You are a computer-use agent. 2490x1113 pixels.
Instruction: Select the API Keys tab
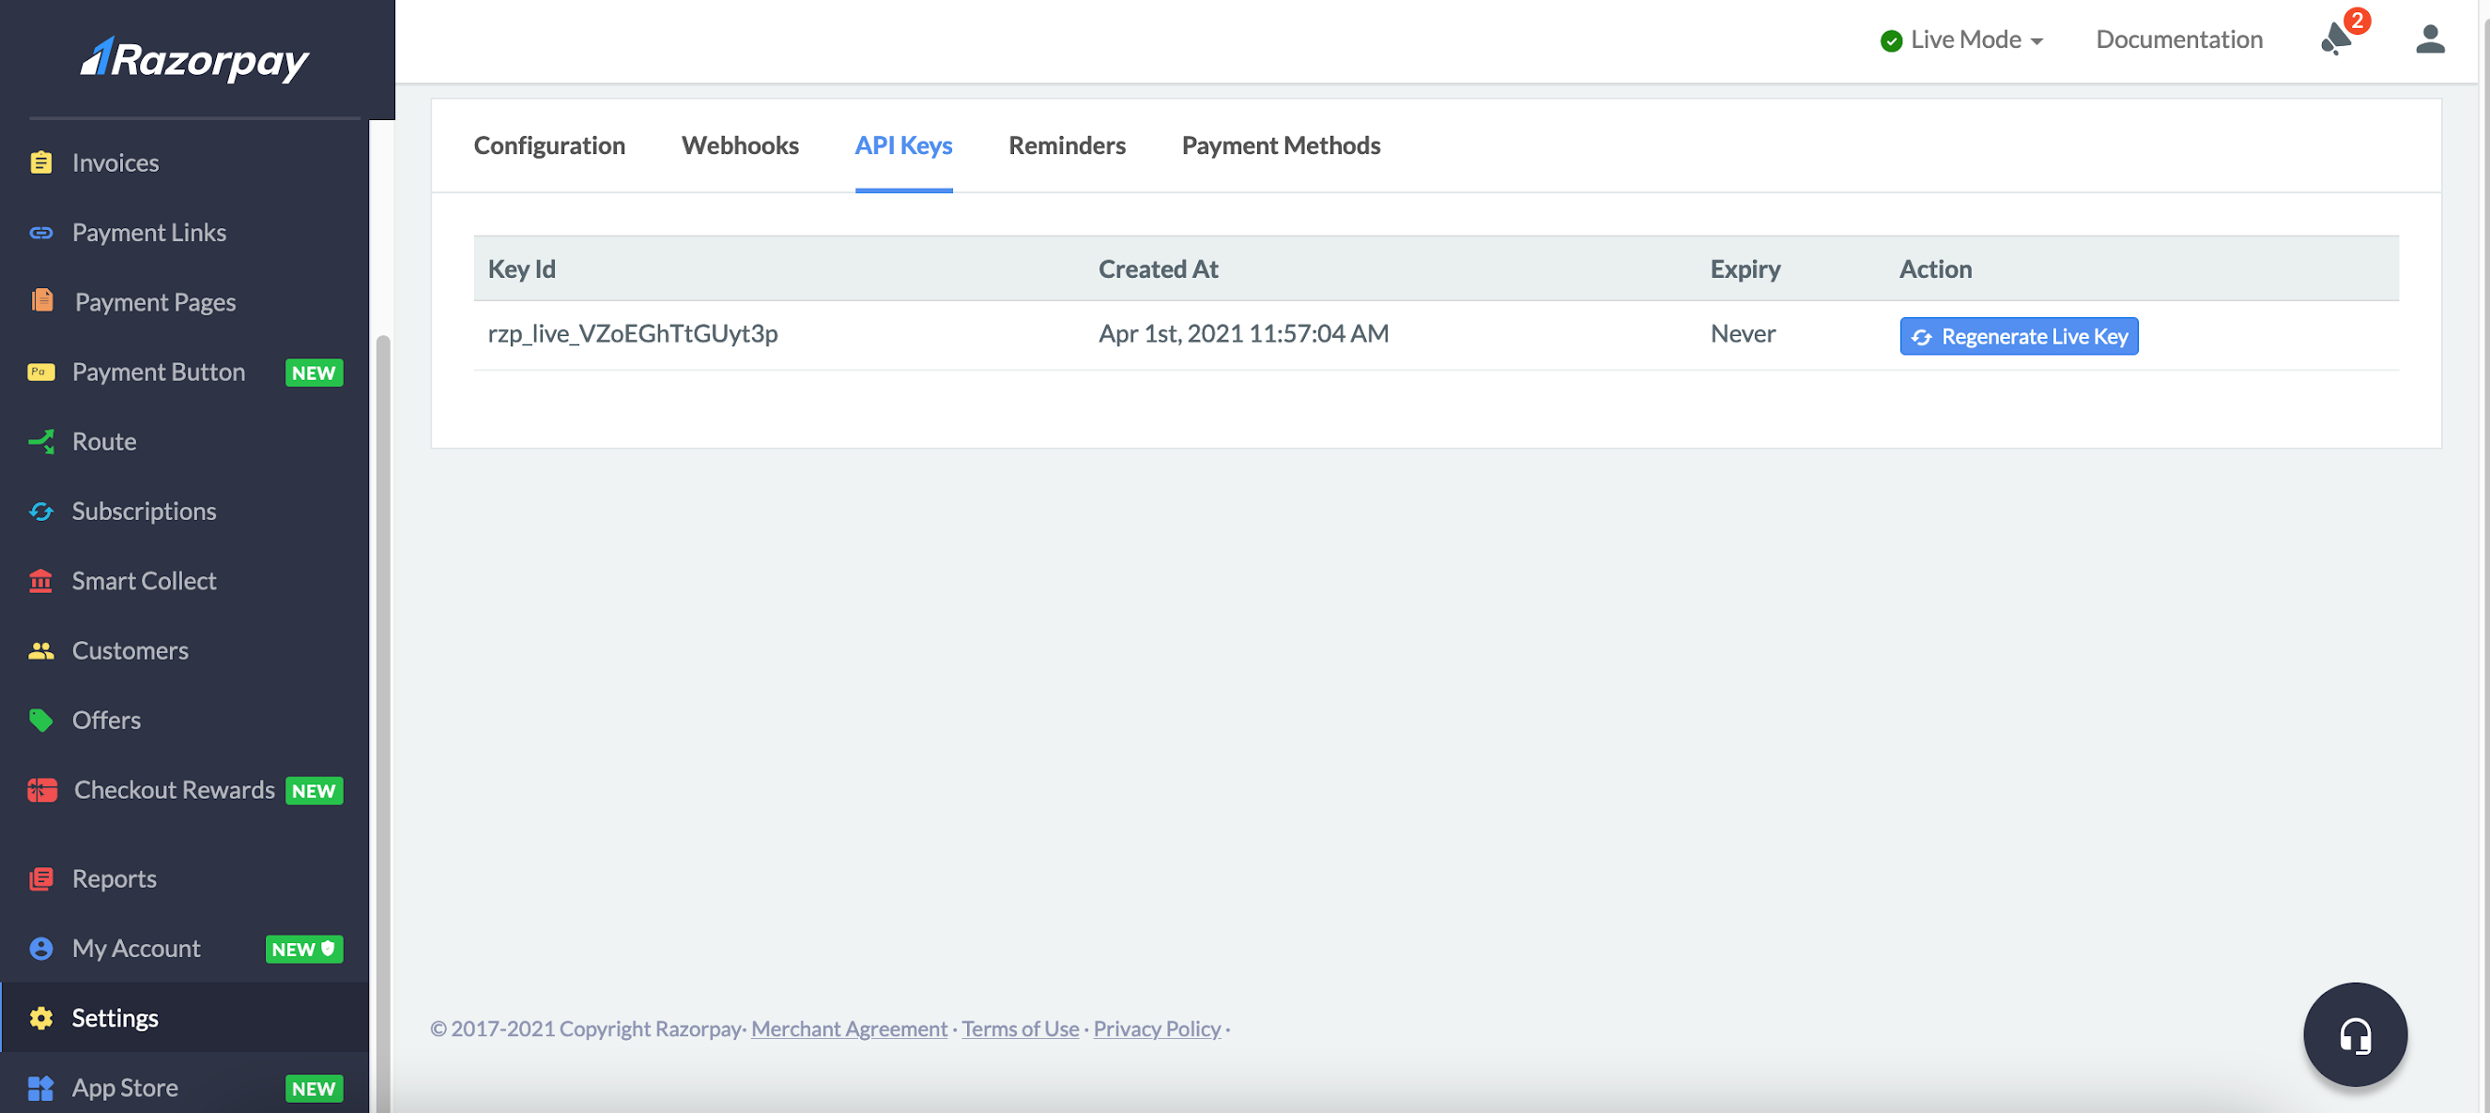[x=903, y=145]
